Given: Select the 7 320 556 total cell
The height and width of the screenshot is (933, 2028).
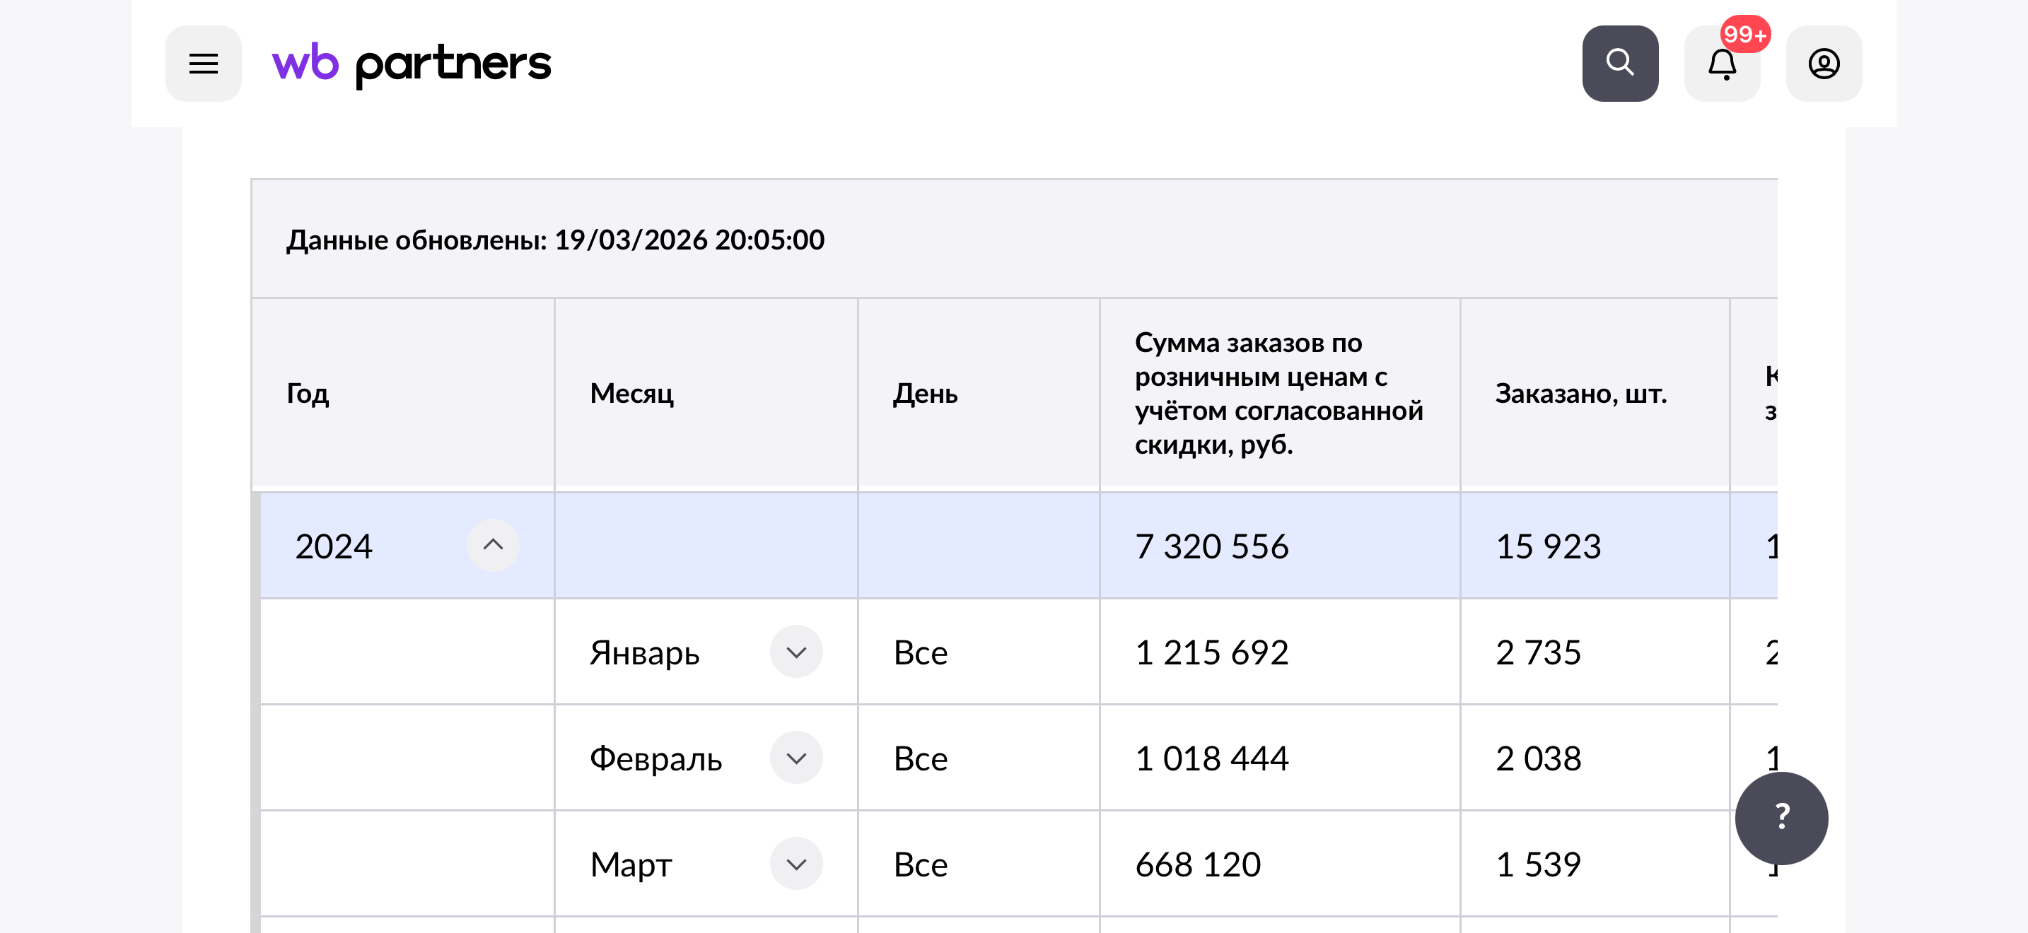Looking at the screenshot, I should coord(1211,546).
